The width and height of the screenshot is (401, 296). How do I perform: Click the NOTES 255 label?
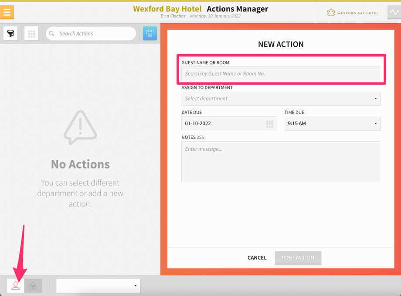[x=193, y=137]
